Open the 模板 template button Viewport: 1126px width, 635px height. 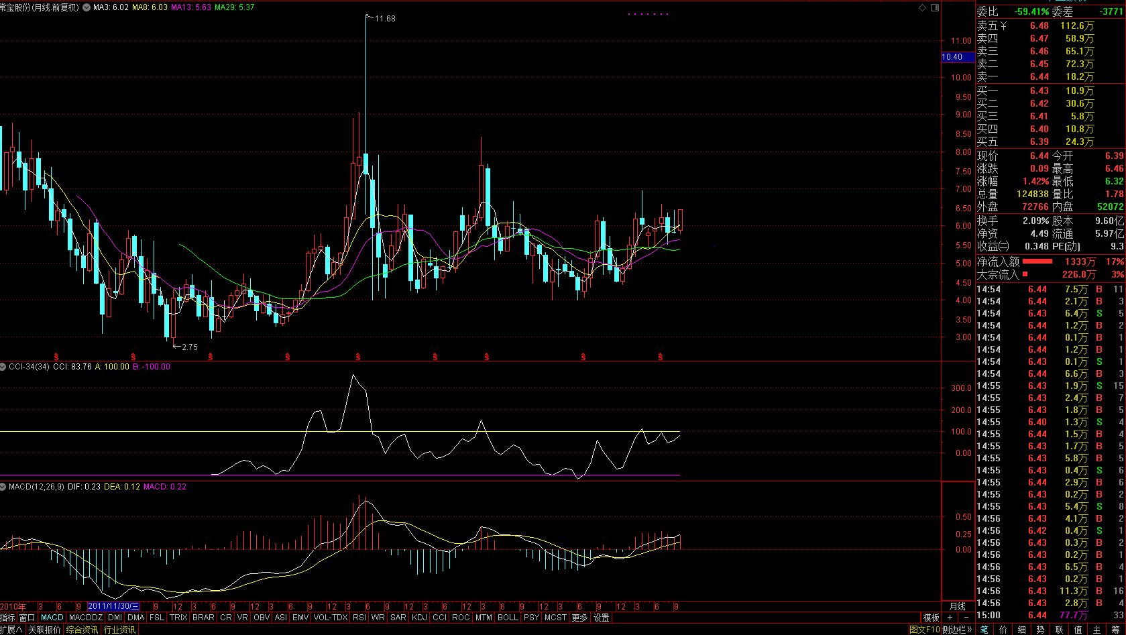[x=932, y=618]
